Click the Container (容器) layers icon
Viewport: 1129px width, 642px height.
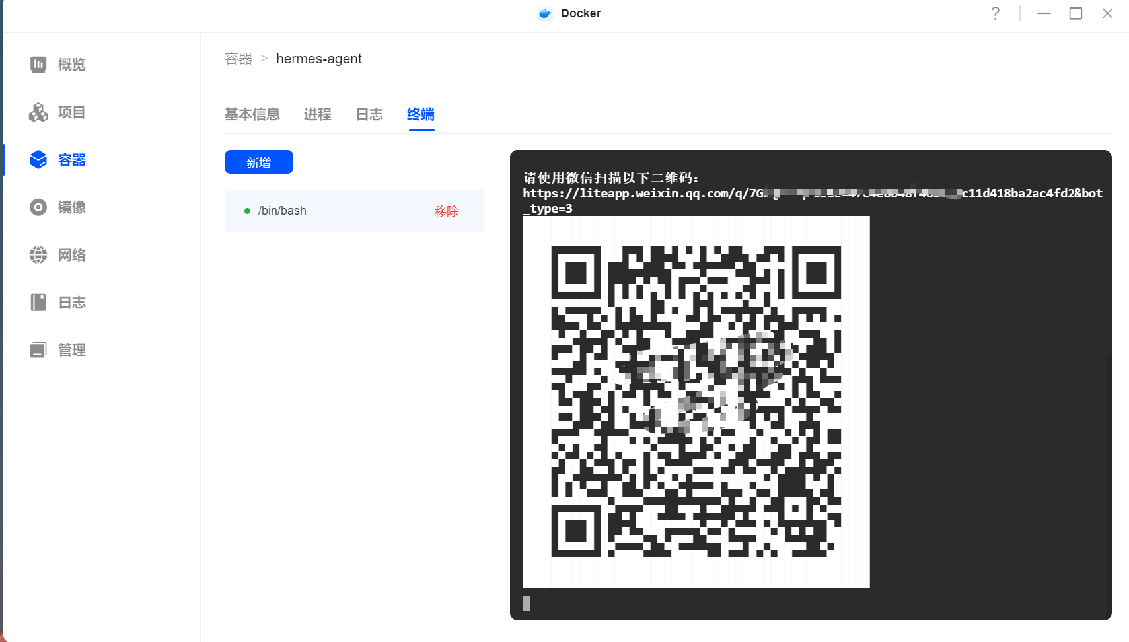(38, 160)
